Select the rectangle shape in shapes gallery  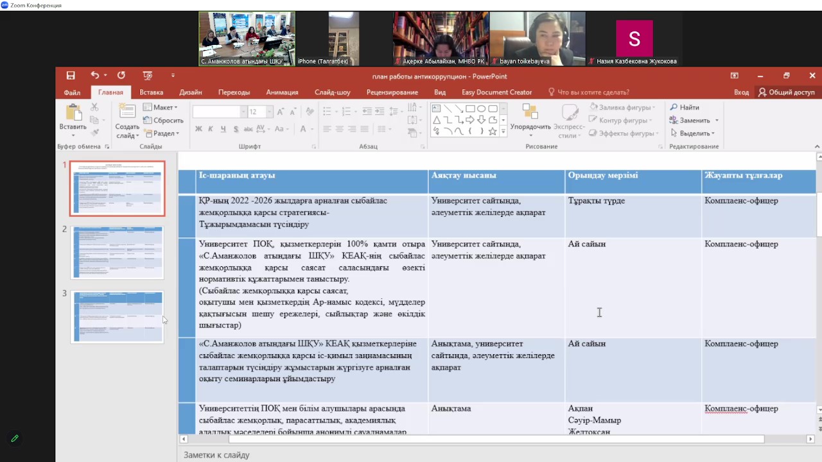[x=470, y=108]
